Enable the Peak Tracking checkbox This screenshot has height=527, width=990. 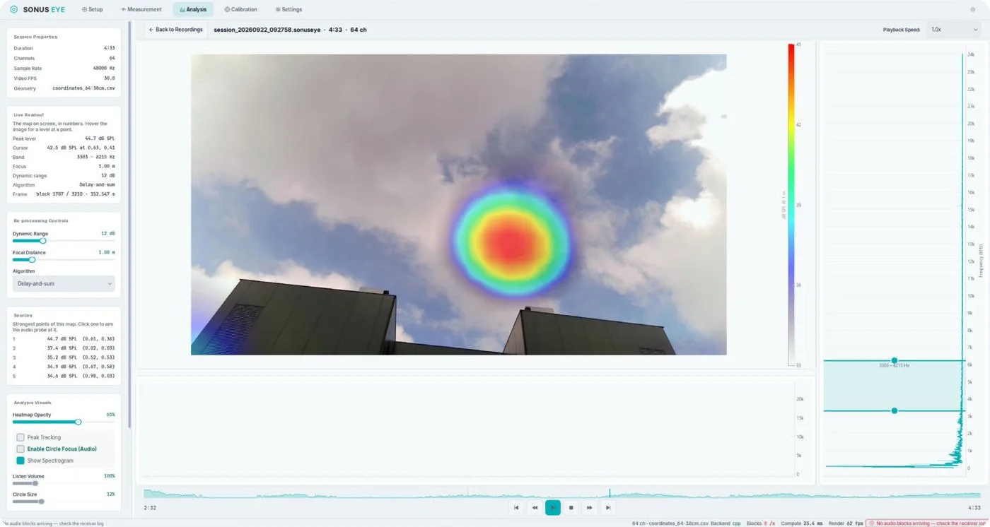click(21, 437)
